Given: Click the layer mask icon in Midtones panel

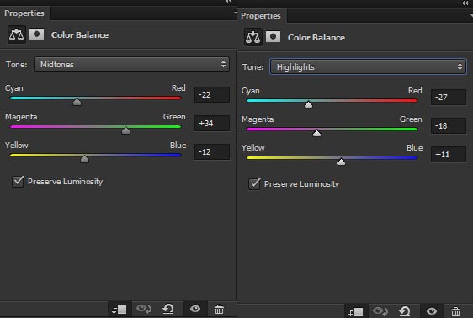Looking at the screenshot, I should point(36,34).
